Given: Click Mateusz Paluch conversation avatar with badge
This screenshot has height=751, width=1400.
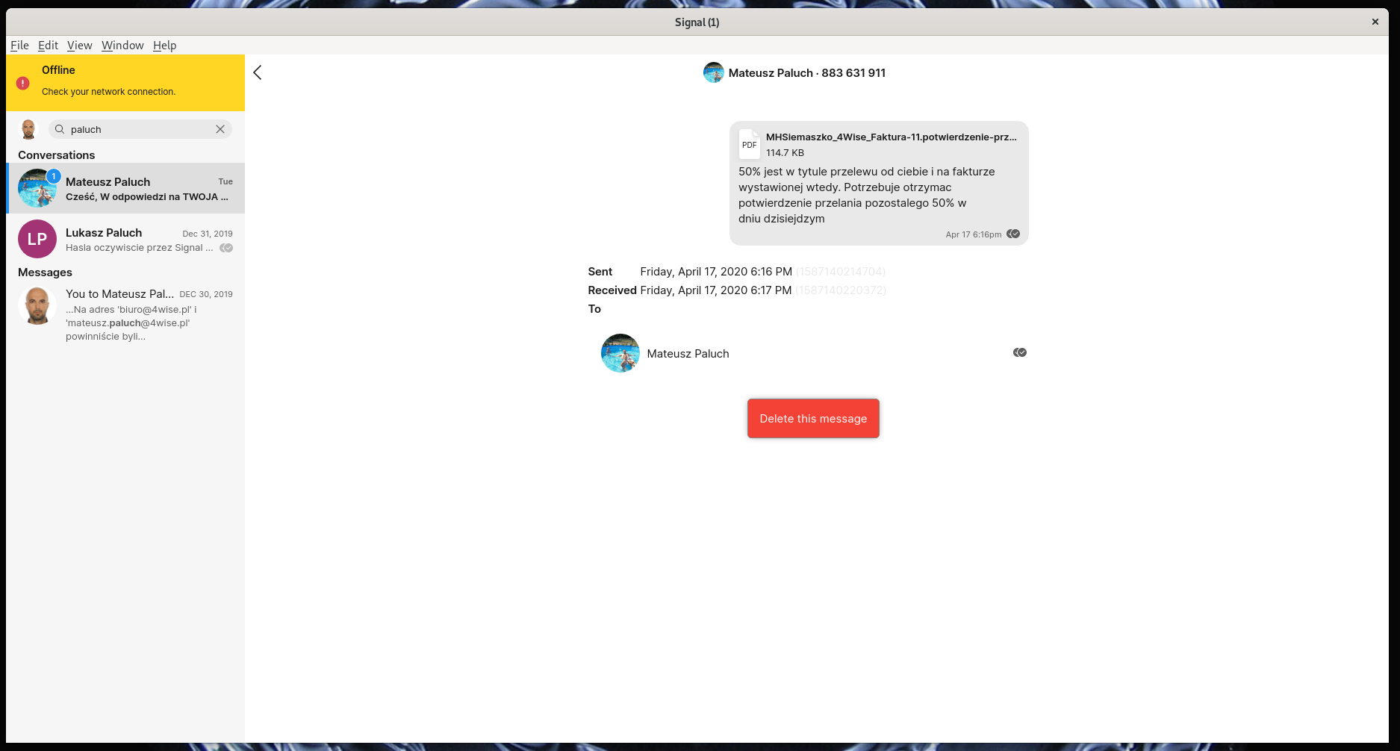Looking at the screenshot, I should (37, 188).
